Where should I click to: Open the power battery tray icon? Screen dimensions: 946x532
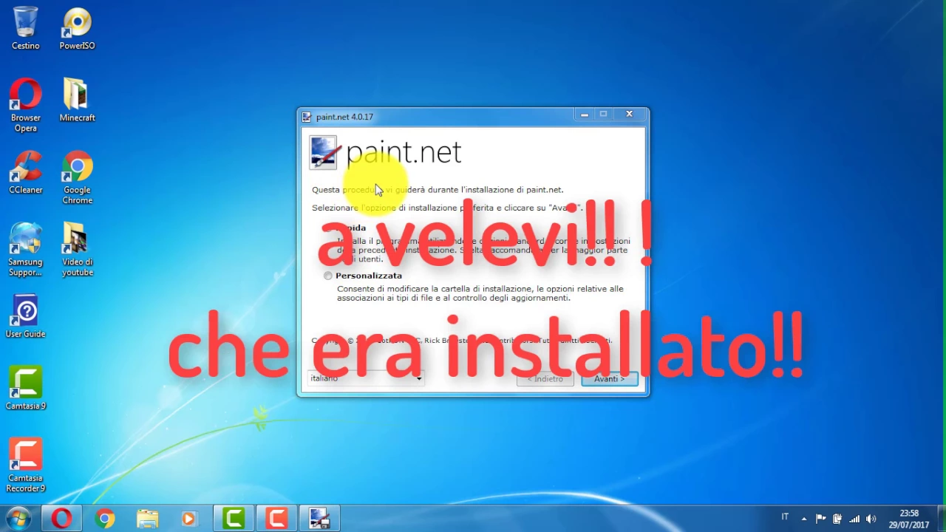tap(837, 519)
